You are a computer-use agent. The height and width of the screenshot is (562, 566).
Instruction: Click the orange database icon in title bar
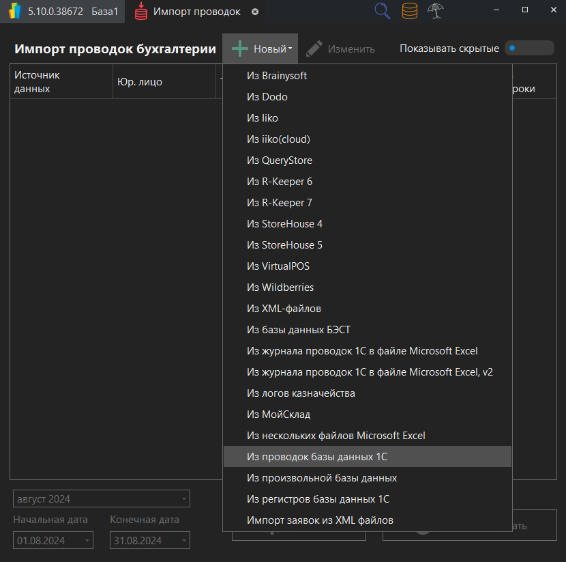(x=409, y=11)
